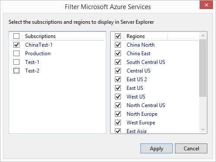Check the Production subscription checkbox
Screen dimensions: 216x162
(x=16, y=54)
